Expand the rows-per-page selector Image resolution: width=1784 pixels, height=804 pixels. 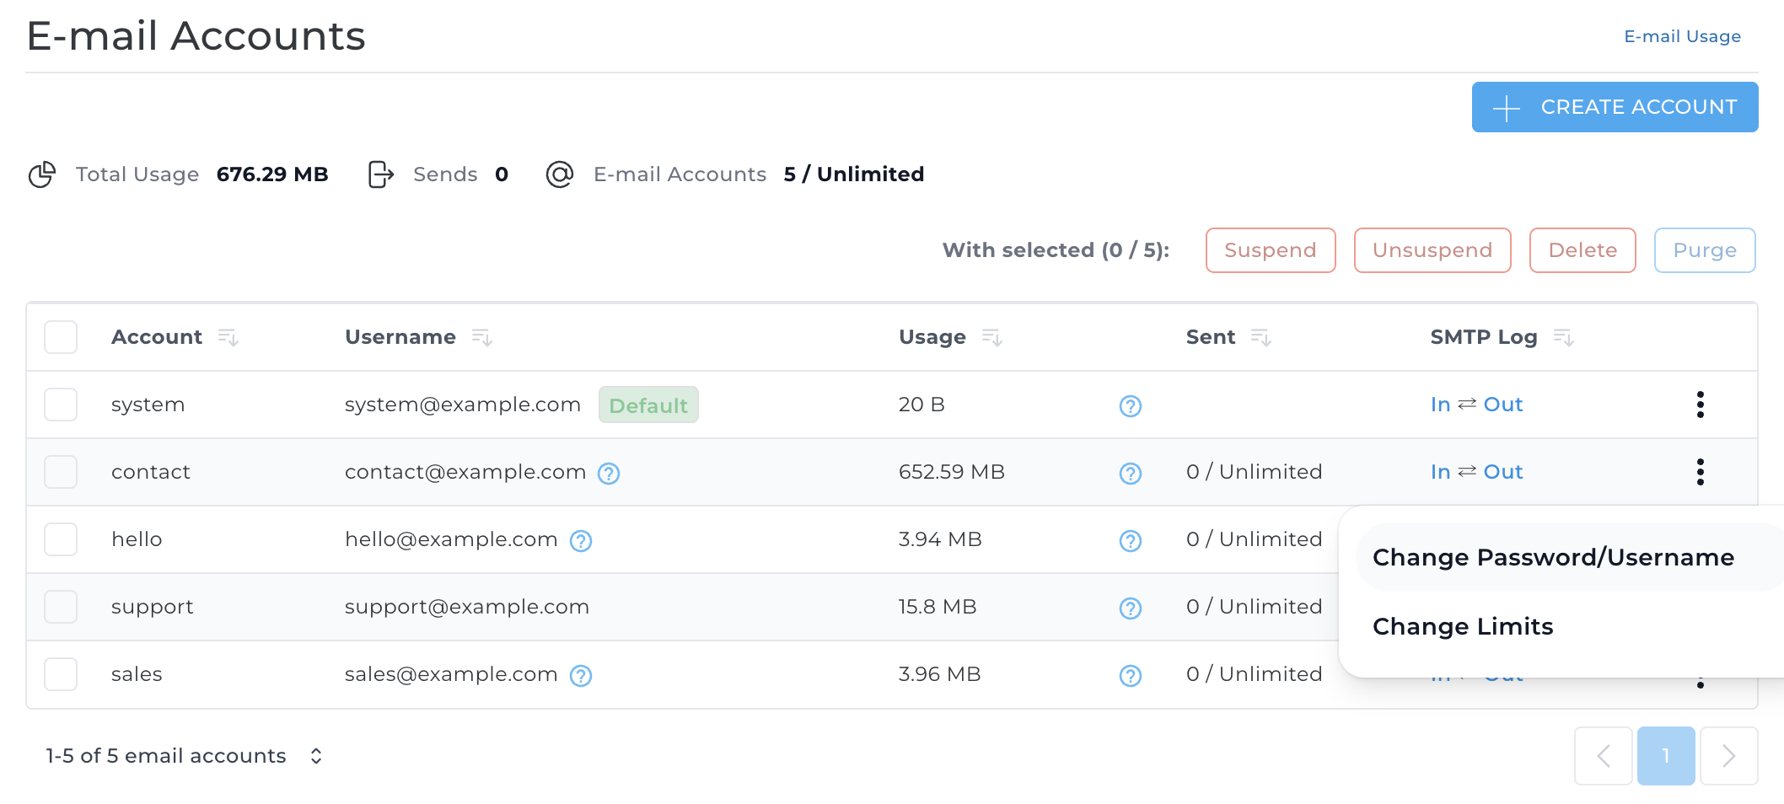click(316, 756)
